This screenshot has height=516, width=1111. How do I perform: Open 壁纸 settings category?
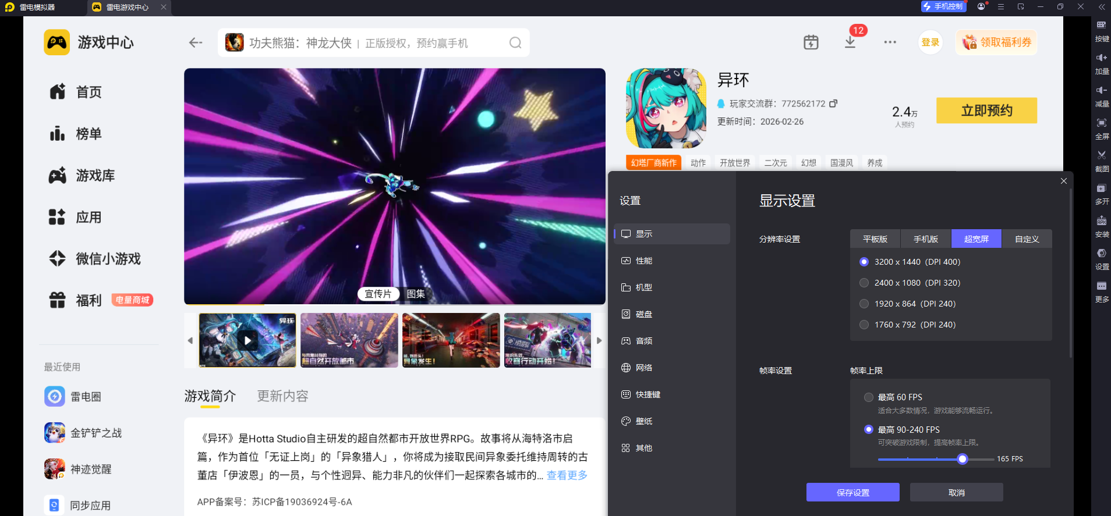tap(672, 421)
